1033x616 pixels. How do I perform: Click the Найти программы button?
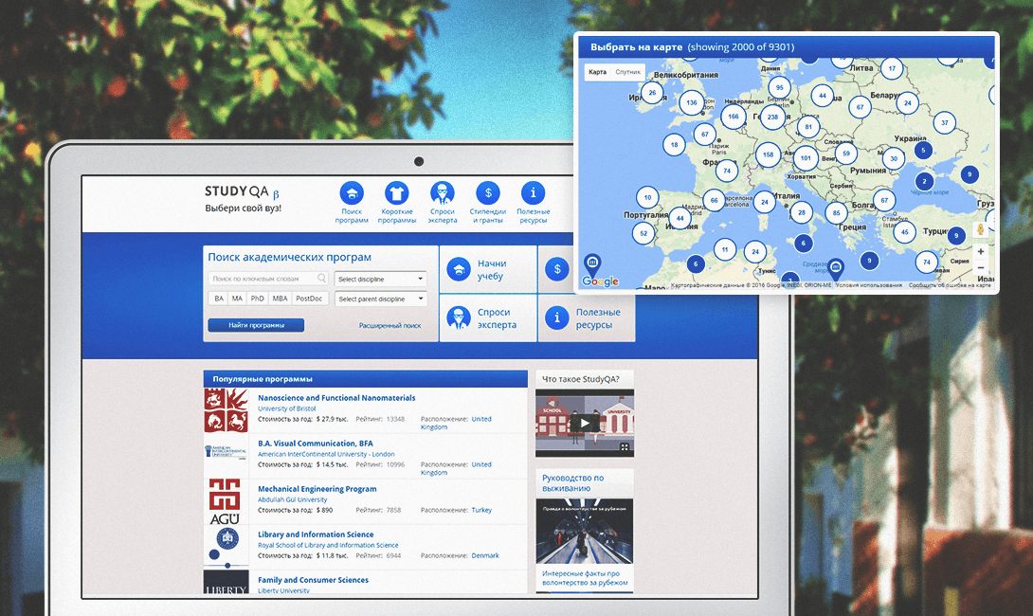[x=256, y=325]
